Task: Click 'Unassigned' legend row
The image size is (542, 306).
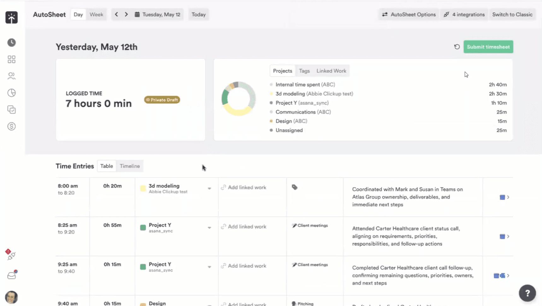Action: tap(388, 130)
